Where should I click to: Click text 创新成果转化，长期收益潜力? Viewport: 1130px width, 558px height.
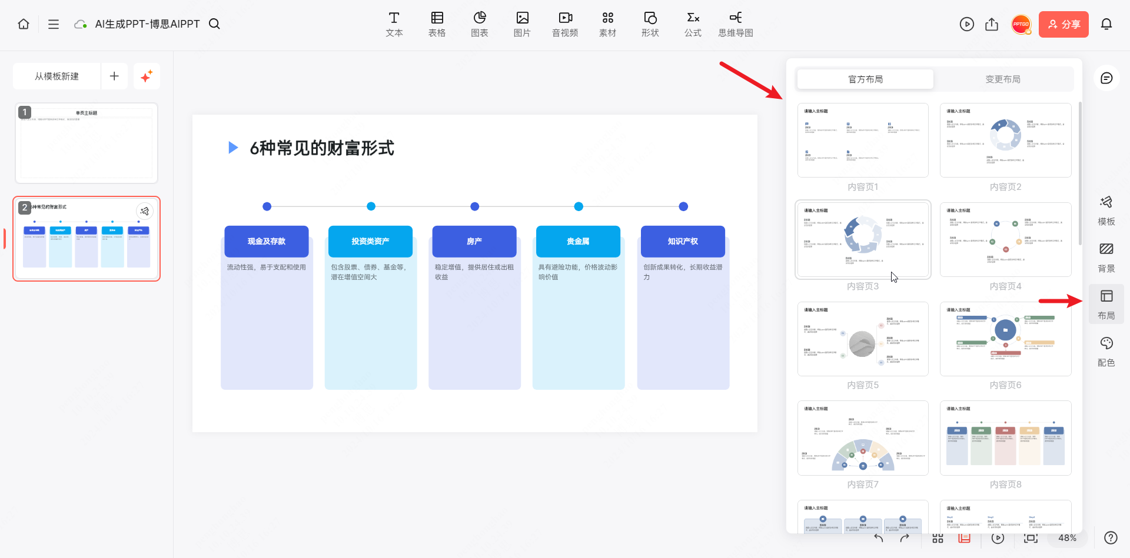click(683, 272)
